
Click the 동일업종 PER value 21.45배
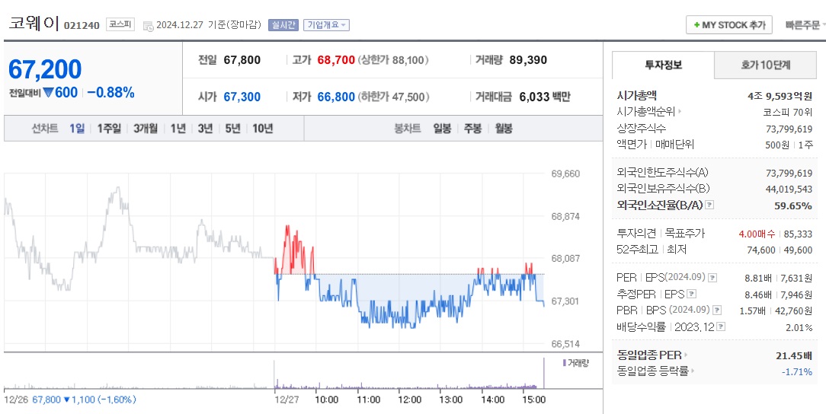[794, 355]
